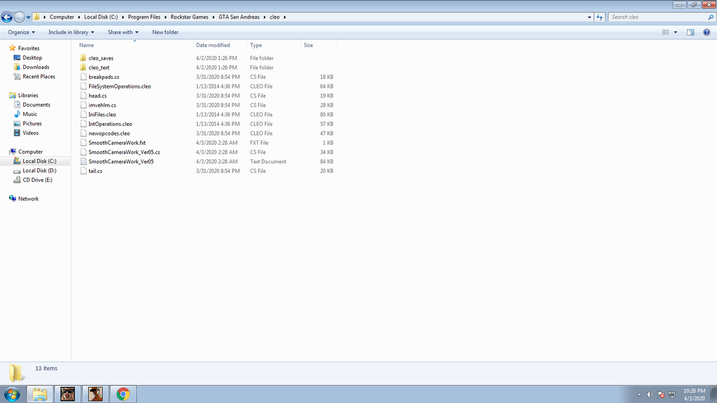Open the Videos library
Image resolution: width=717 pixels, height=403 pixels.
pyautogui.click(x=30, y=133)
